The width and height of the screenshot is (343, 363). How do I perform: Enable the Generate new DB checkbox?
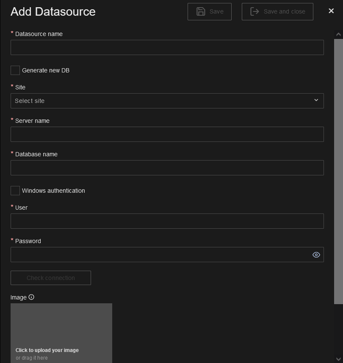(x=15, y=70)
